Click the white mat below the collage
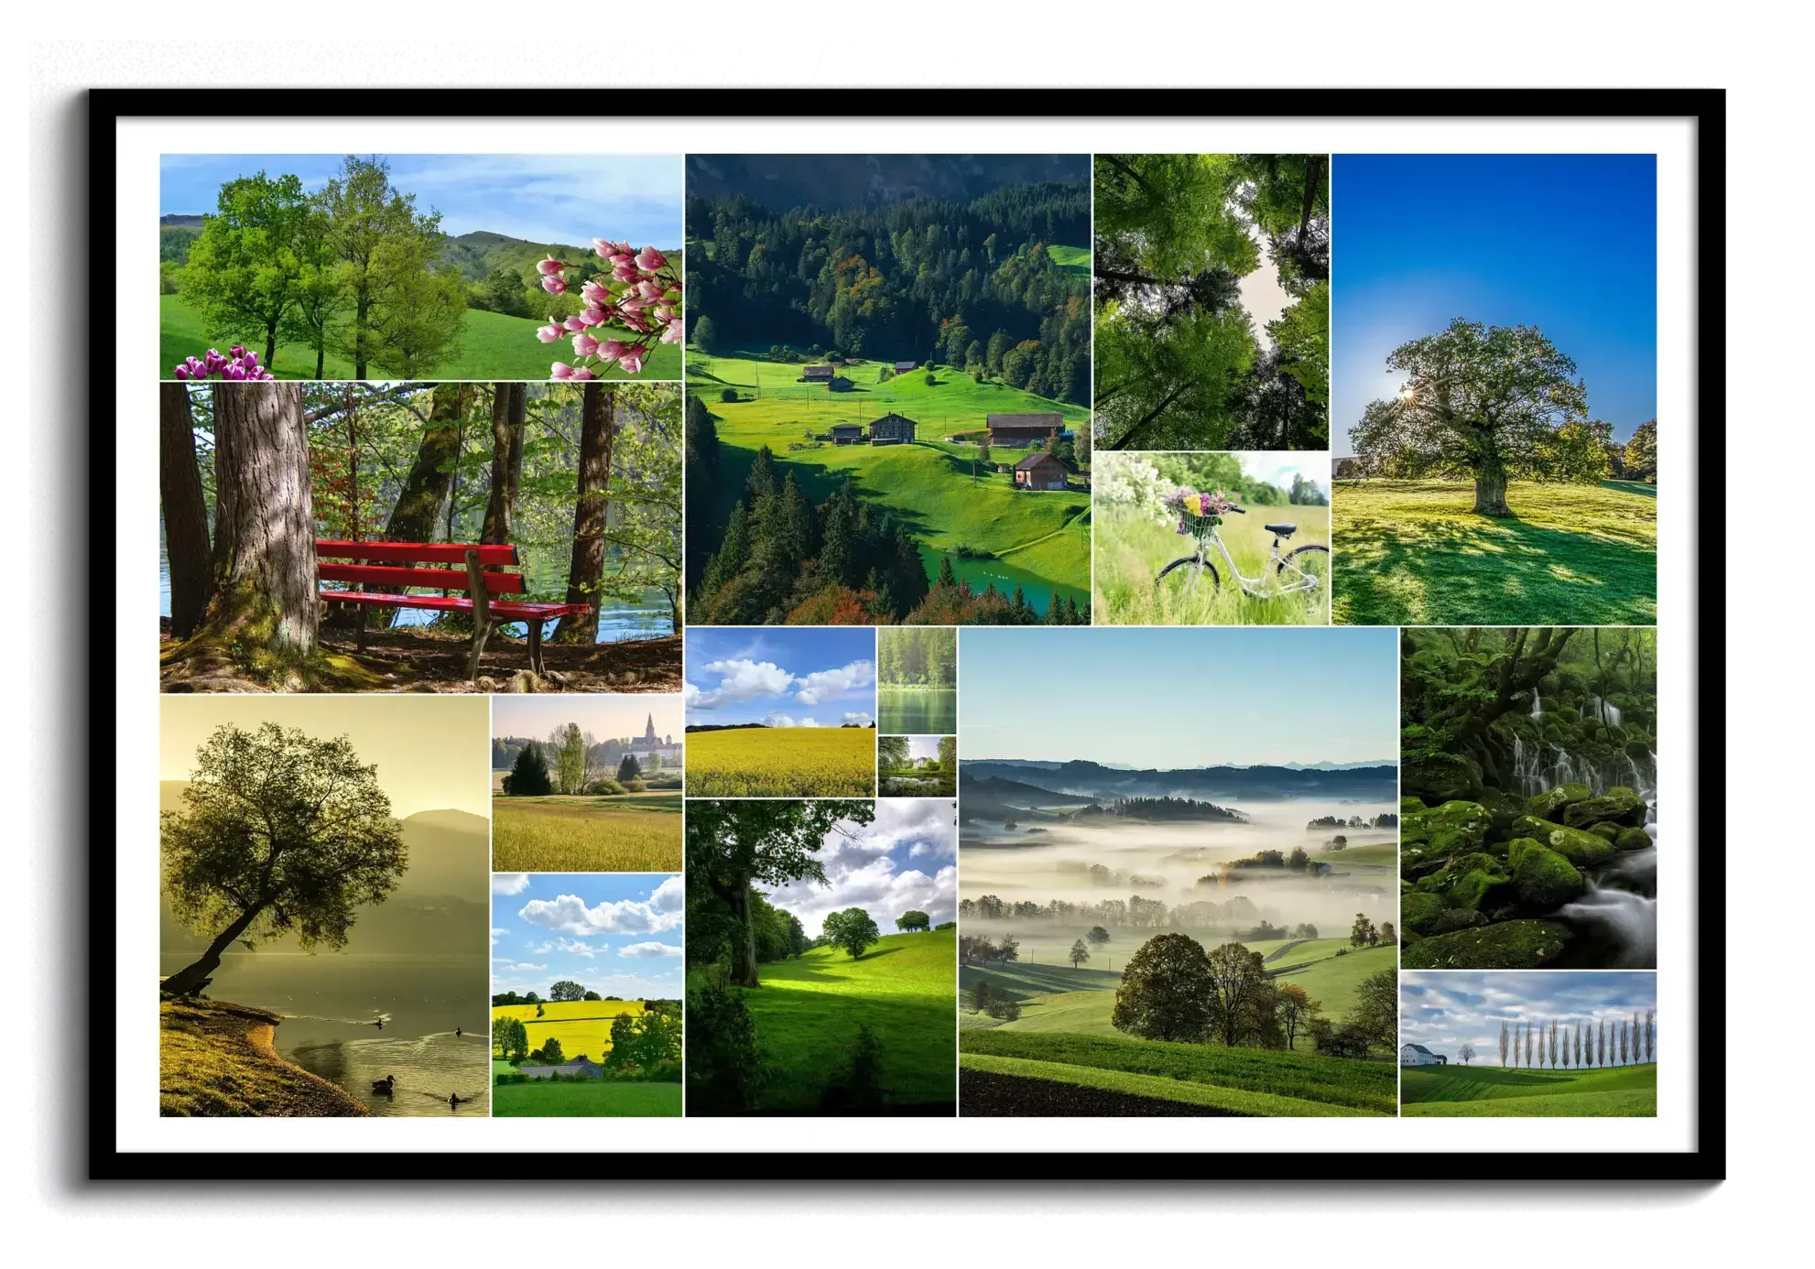This screenshot has width=1815, height=1269. coord(907,1133)
